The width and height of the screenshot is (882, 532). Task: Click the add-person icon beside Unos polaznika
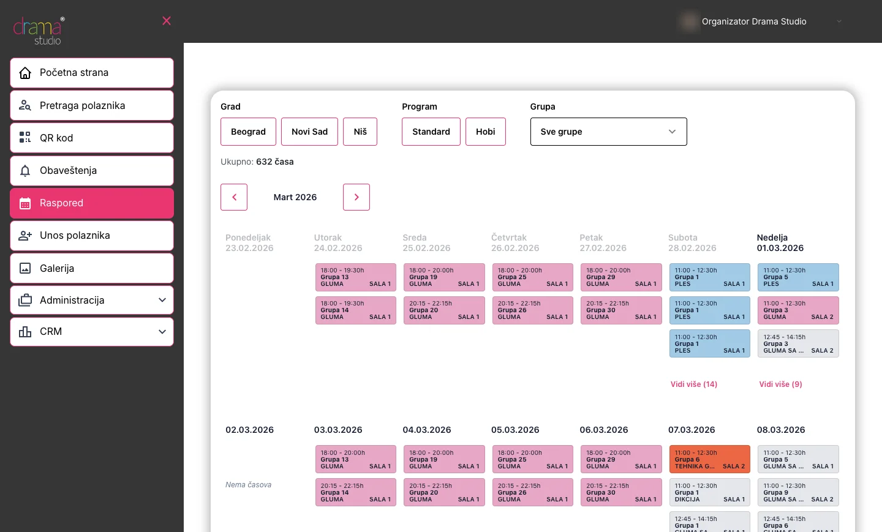(25, 236)
